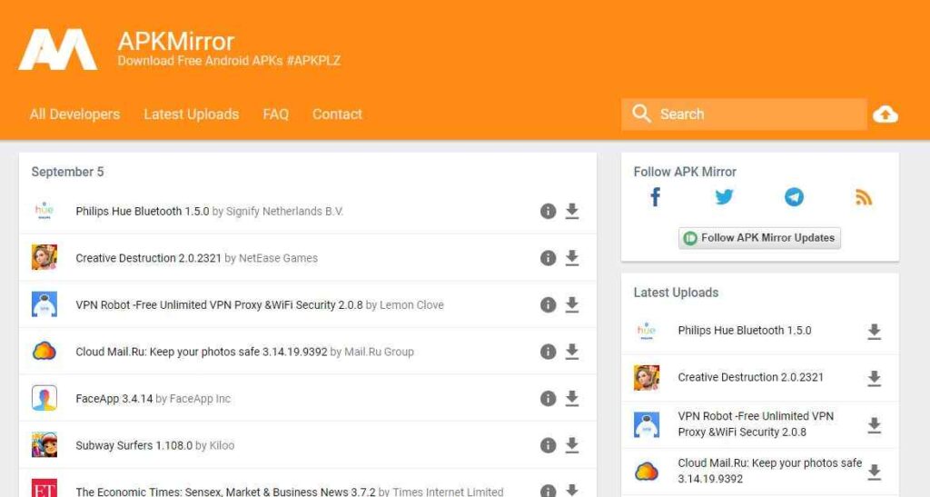This screenshot has height=497, width=930.
Task: Show info for Cloud Mail.Ru 3.14.19.9392
Action: (x=548, y=352)
